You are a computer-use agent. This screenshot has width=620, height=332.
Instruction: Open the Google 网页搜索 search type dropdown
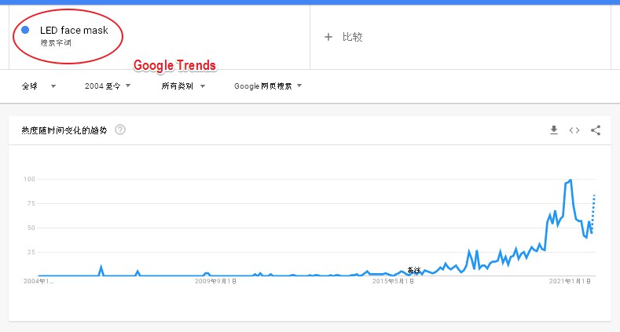268,86
